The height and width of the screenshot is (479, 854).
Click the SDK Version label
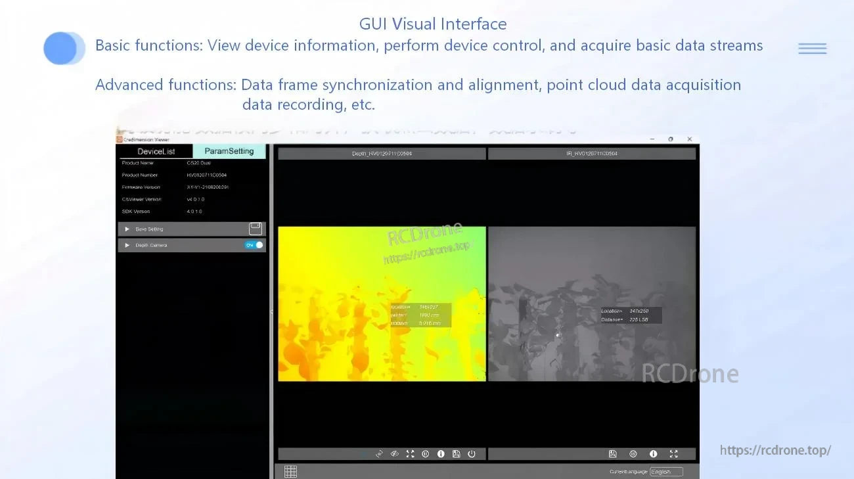coord(136,212)
